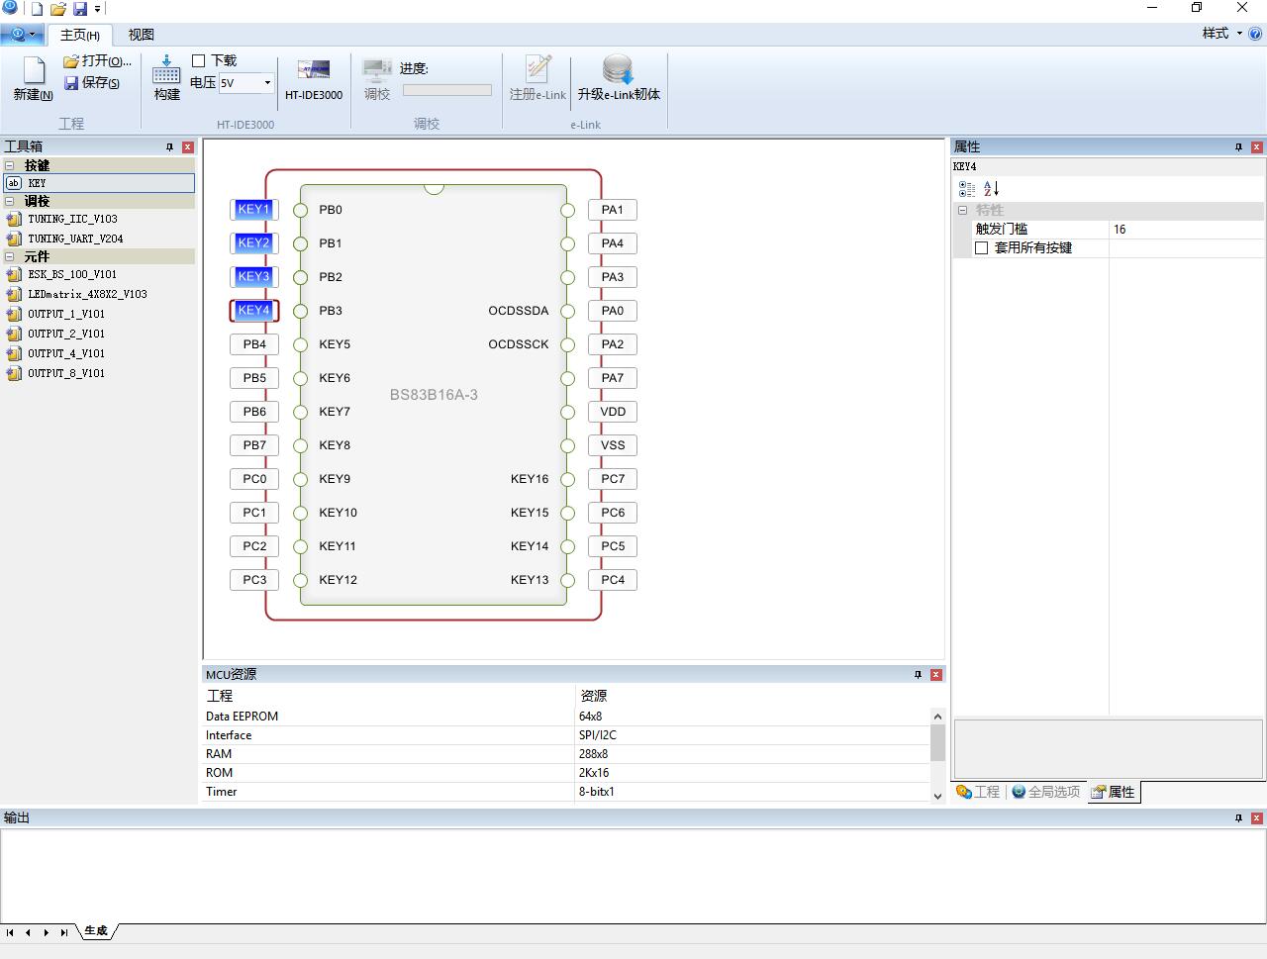Switch to the 属性 bottom tab
The width and height of the screenshot is (1267, 959).
pos(1114,792)
